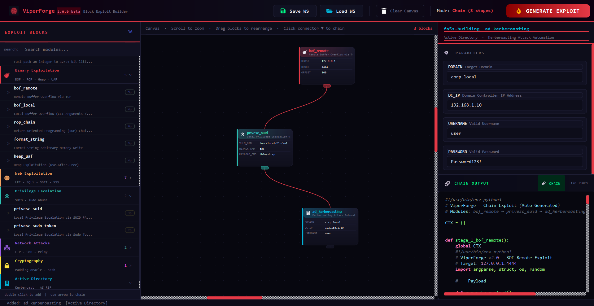Click the USERNAME field
Image resolution: width=594 pixels, height=306 pixels.
pyautogui.click(x=515, y=133)
